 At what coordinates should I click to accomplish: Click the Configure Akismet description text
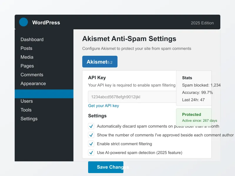[137, 48]
